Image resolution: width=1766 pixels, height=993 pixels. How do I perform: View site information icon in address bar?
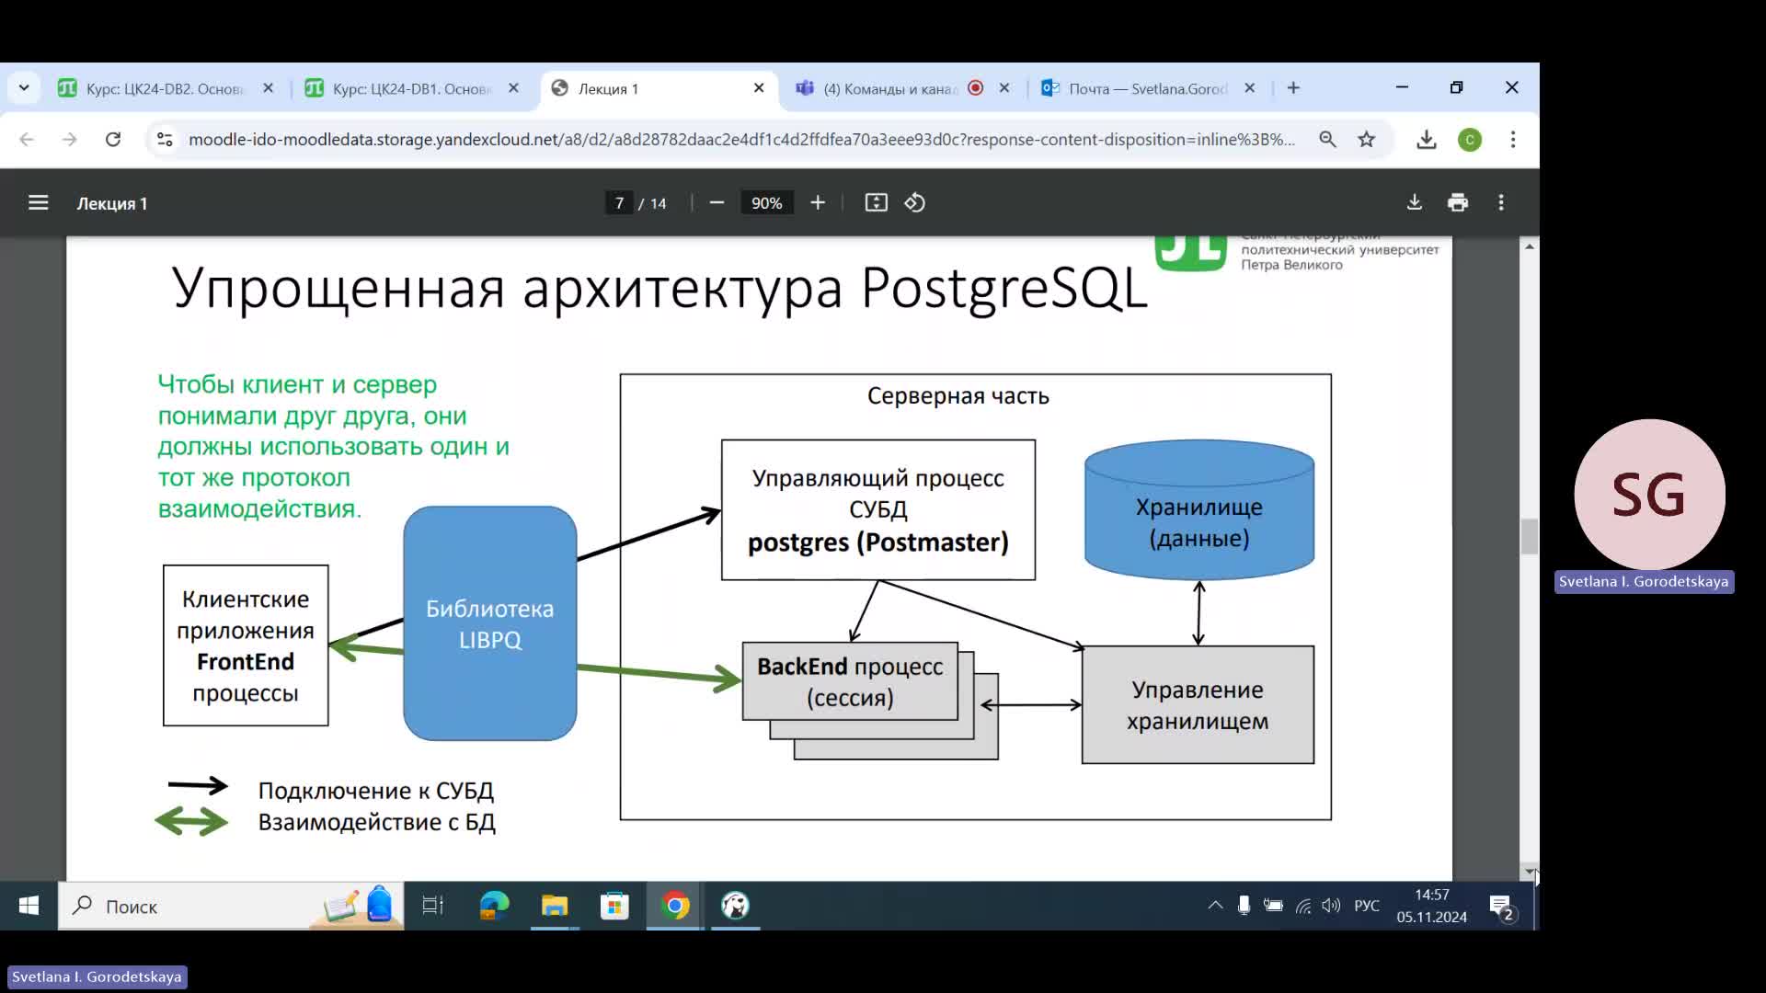tap(165, 140)
